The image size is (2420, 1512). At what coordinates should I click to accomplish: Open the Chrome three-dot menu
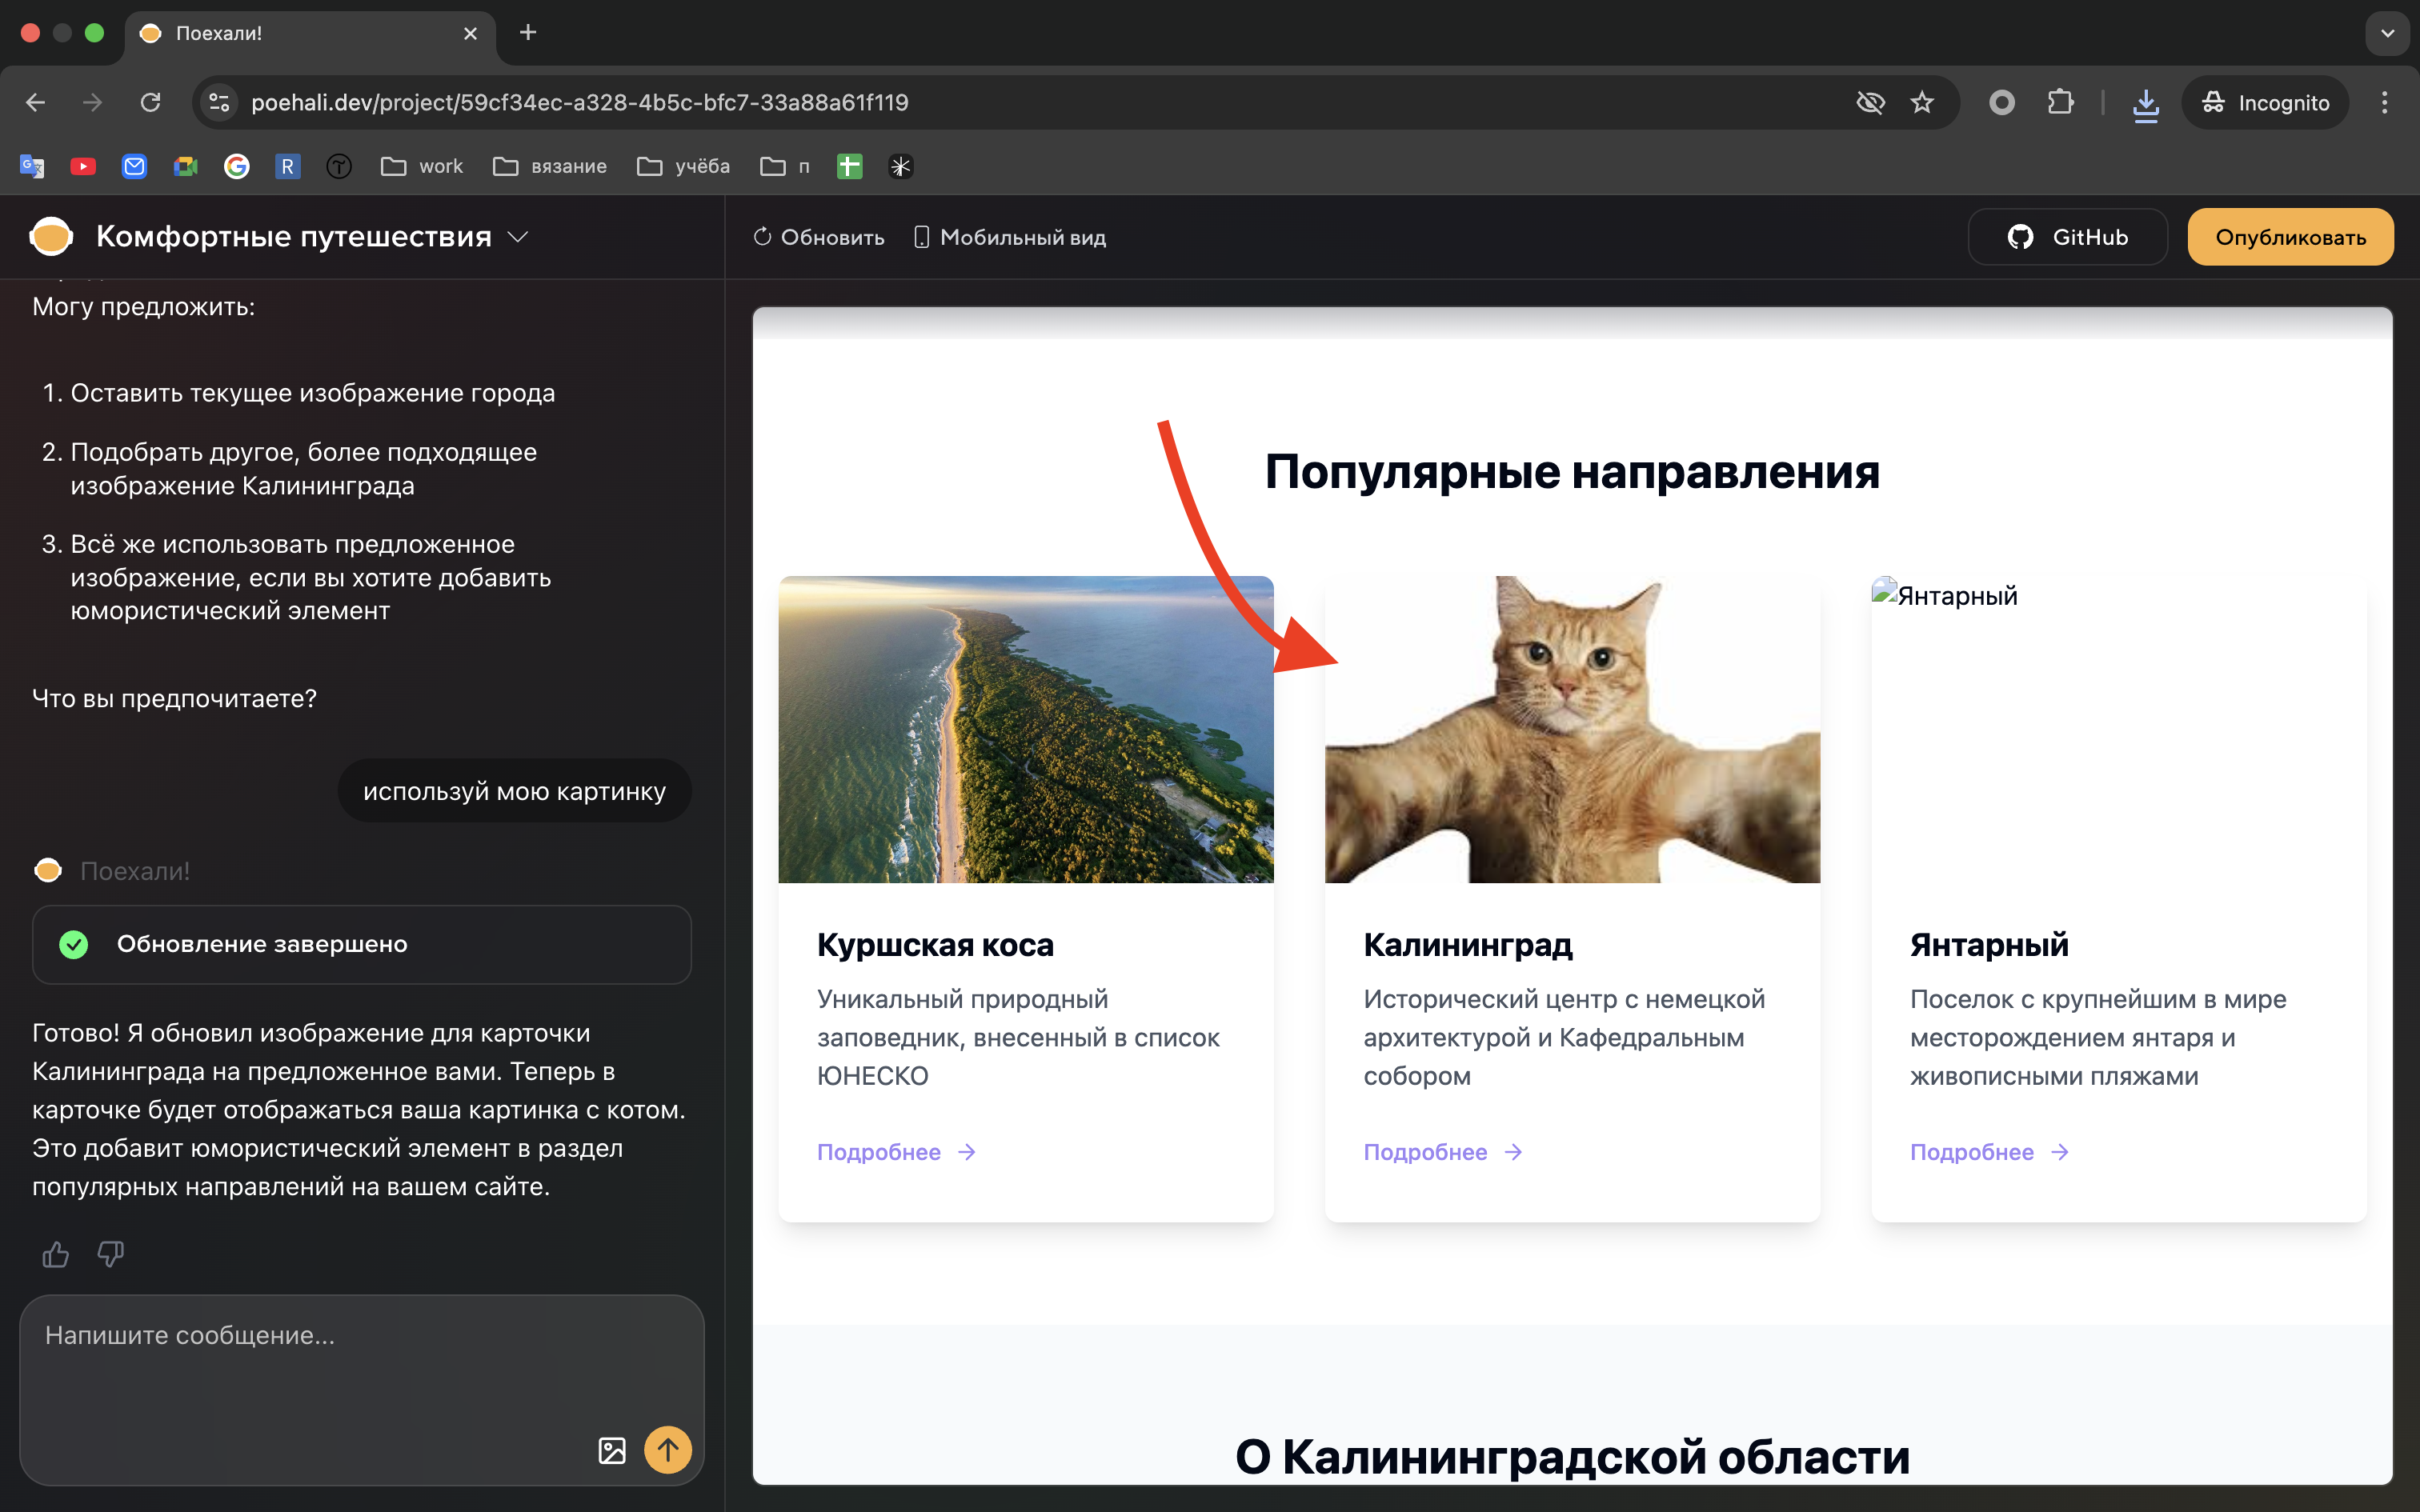(x=2384, y=102)
